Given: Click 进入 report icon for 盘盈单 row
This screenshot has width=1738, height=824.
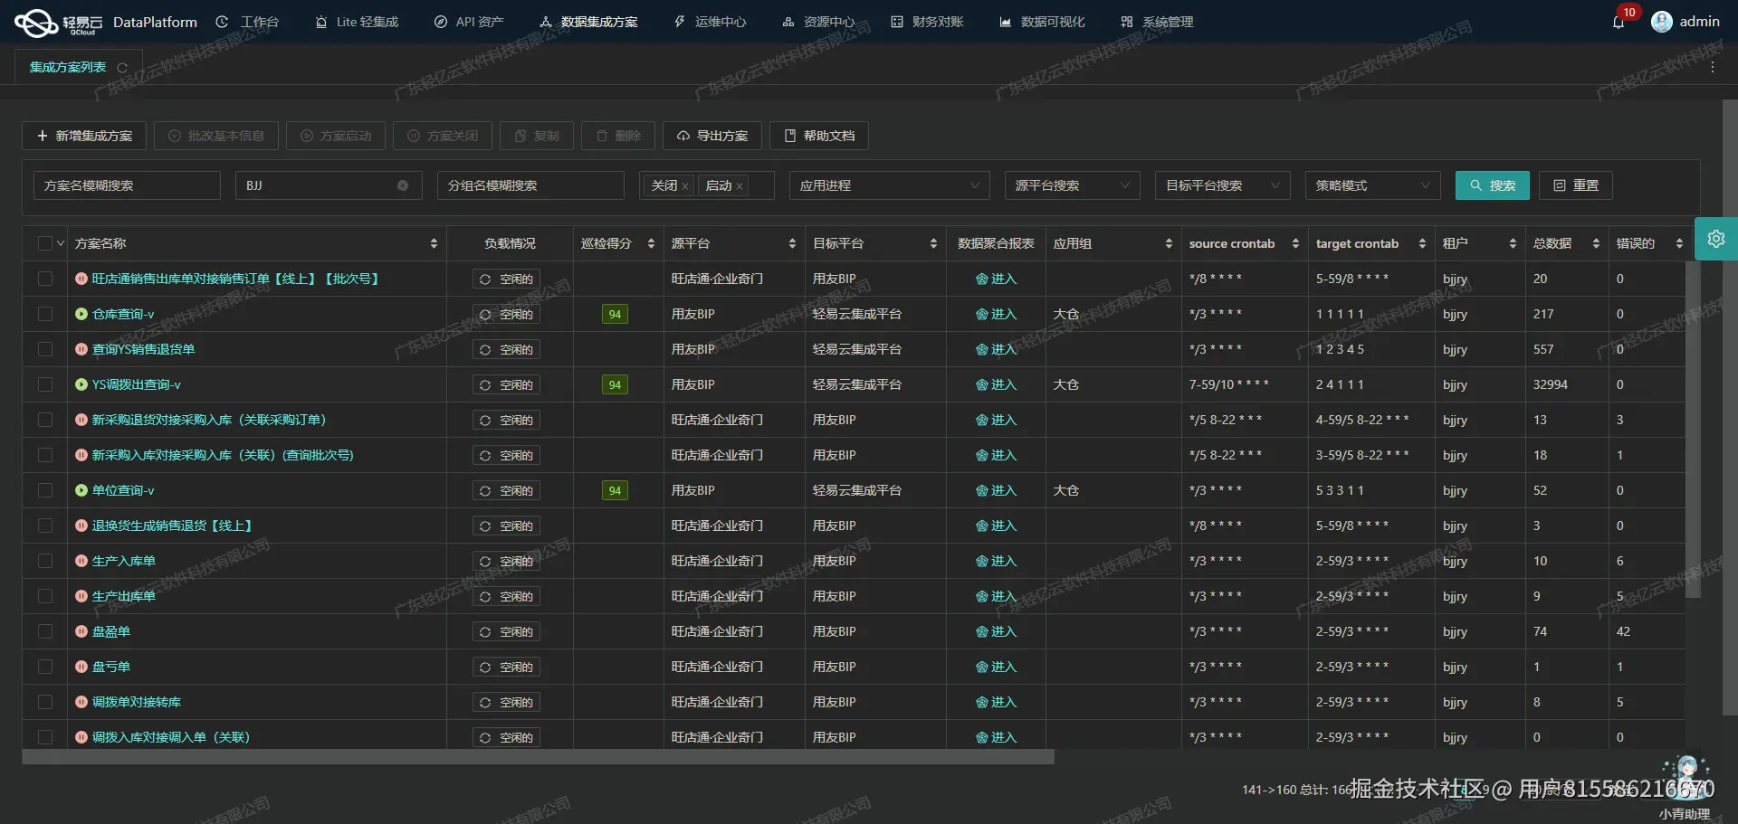Looking at the screenshot, I should [984, 631].
